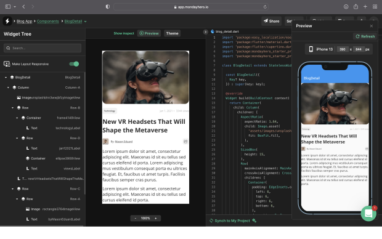Open a new browser tab
Viewport: 382px width, 239px height.
coord(365,7)
